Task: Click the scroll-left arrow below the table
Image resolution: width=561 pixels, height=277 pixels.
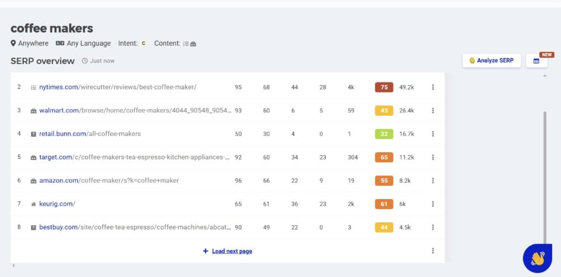Action: [x=13, y=265]
